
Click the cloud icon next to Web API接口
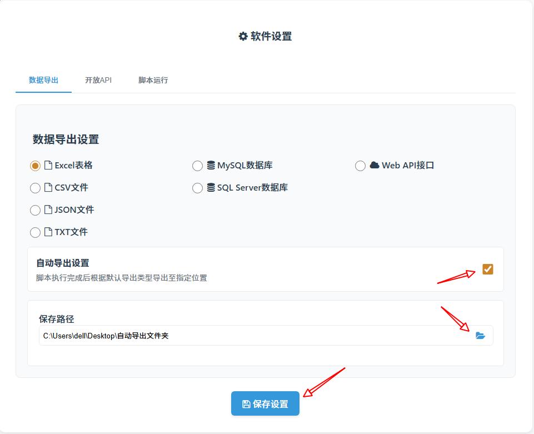point(375,165)
